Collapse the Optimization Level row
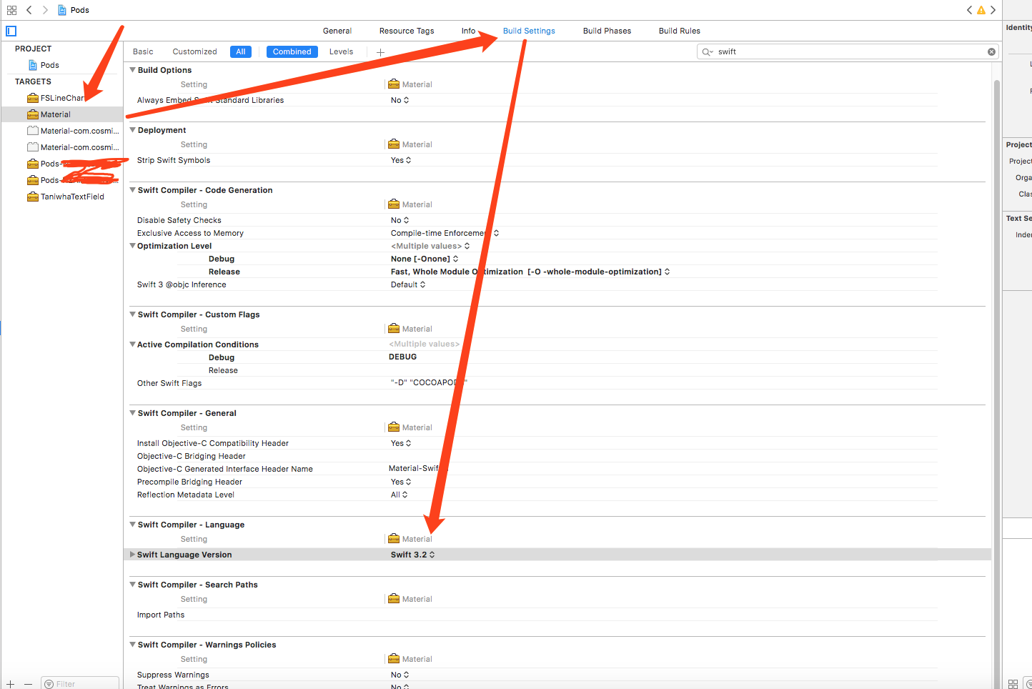The width and height of the screenshot is (1032, 689). click(x=132, y=246)
